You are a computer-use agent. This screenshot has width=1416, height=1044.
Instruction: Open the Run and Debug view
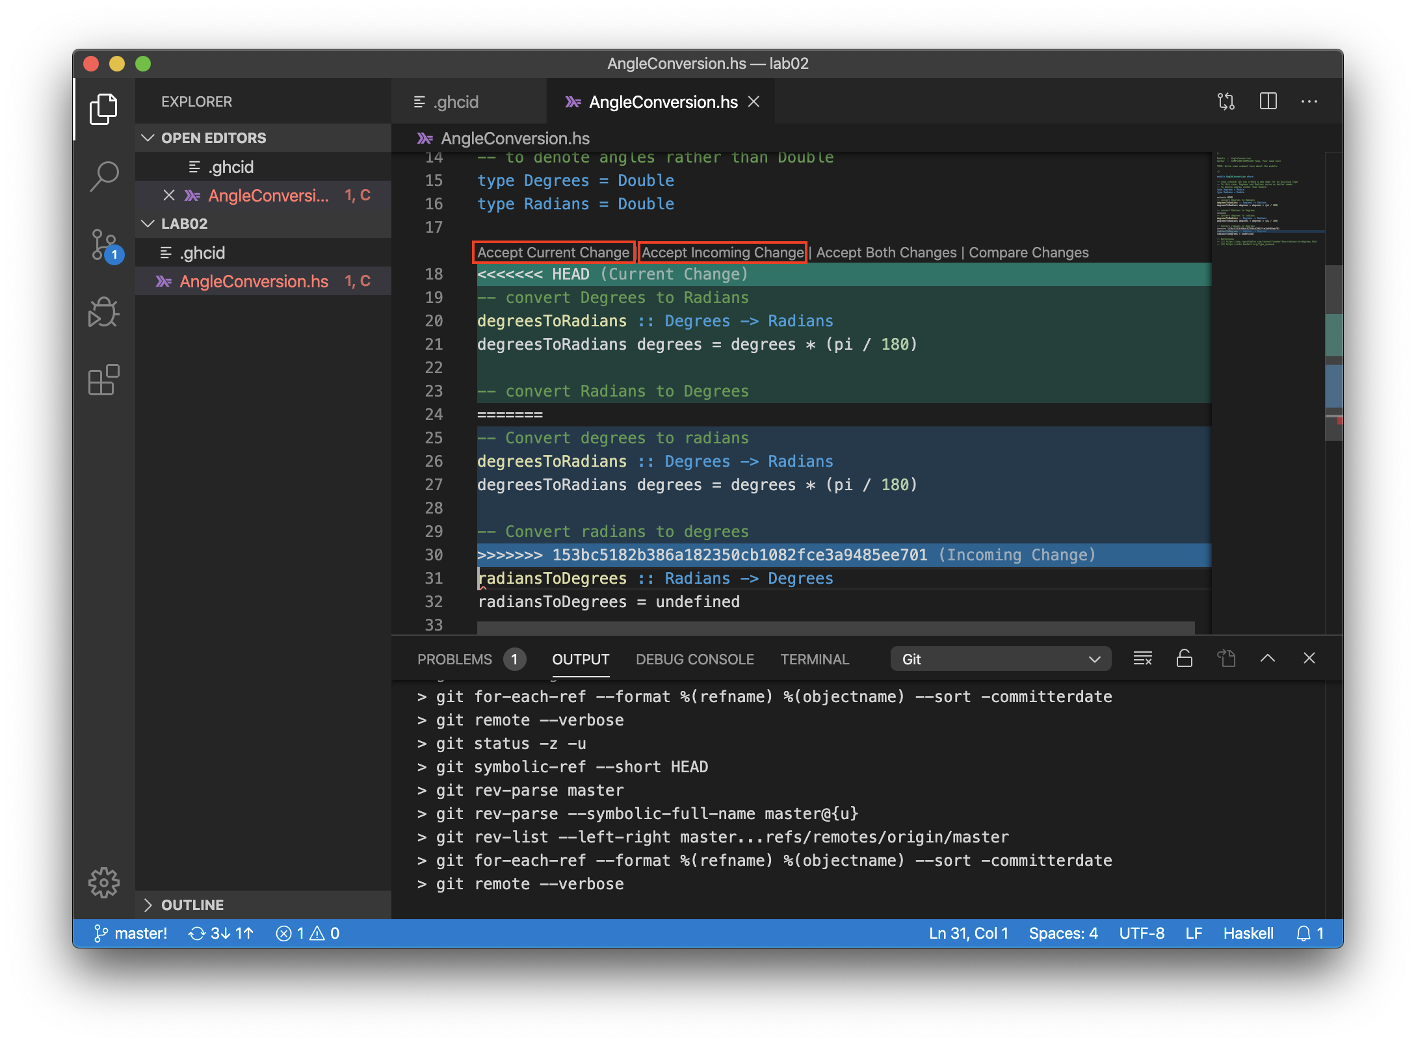(x=104, y=313)
